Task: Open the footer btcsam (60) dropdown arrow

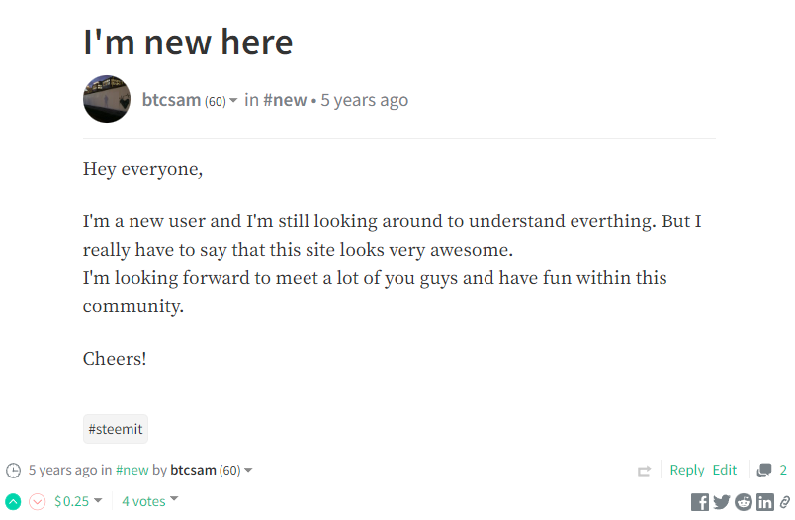Action: coord(248,471)
